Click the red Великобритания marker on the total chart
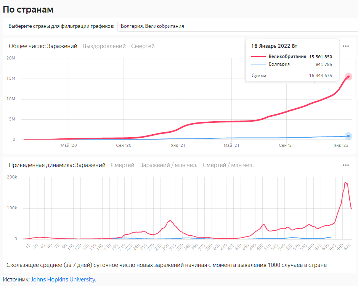This screenshot has height=286, width=358. point(348,77)
